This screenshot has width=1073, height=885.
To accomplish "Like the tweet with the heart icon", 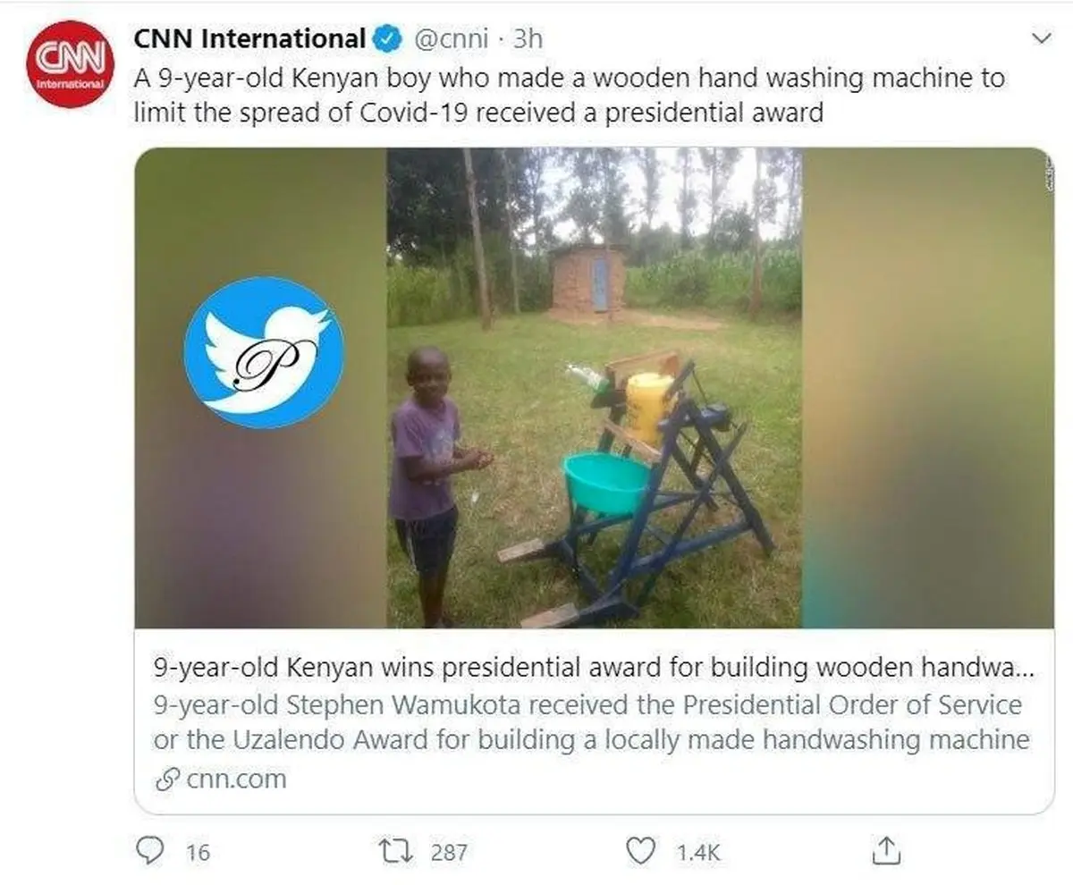I will click(640, 850).
